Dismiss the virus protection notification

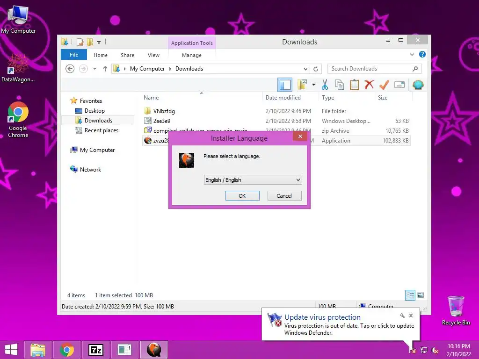pos(411,316)
